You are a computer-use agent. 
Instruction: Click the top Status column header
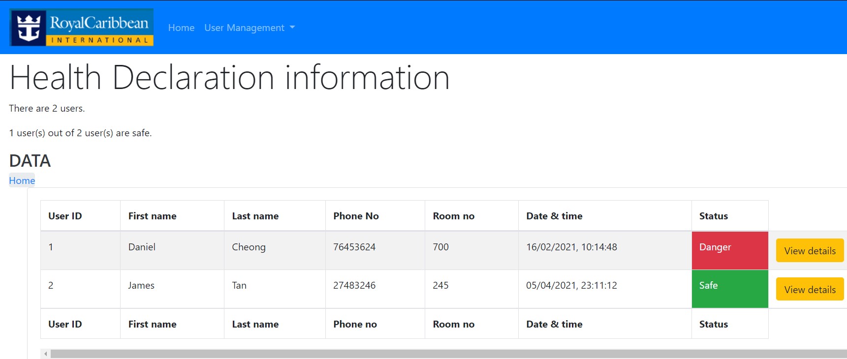[713, 216]
